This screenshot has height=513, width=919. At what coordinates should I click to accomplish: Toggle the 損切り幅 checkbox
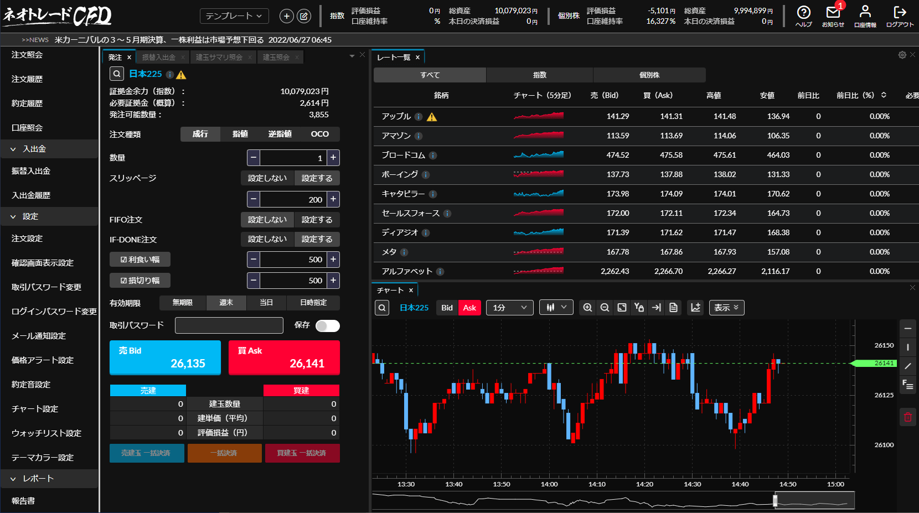[x=140, y=281]
